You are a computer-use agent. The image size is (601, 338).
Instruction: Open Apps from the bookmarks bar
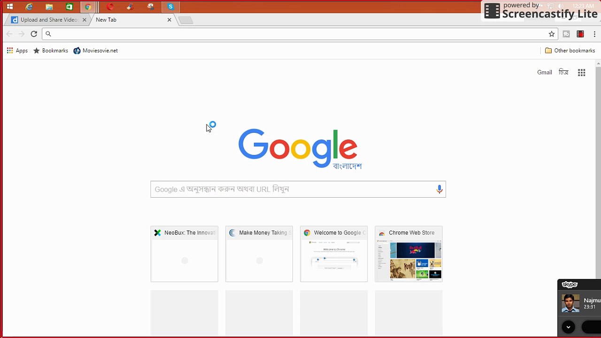coord(17,51)
